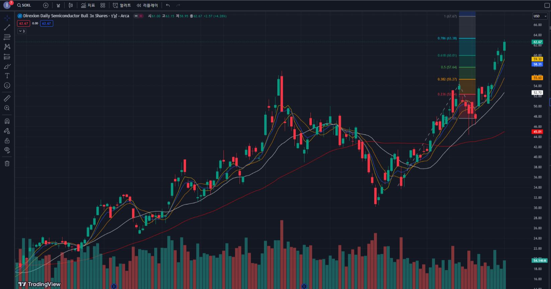The width and height of the screenshot is (551, 289).
Task: Click the white 52.70 moving average label
Action: tap(537, 93)
